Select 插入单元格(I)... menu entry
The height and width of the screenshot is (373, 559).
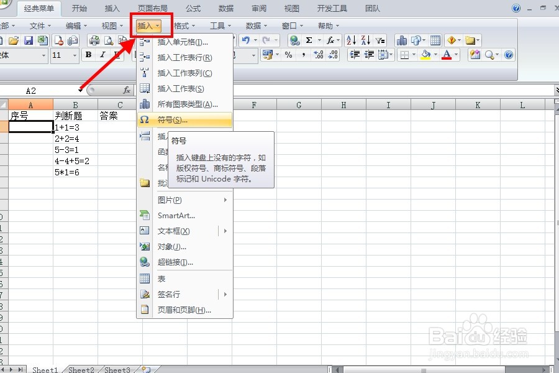pos(184,42)
